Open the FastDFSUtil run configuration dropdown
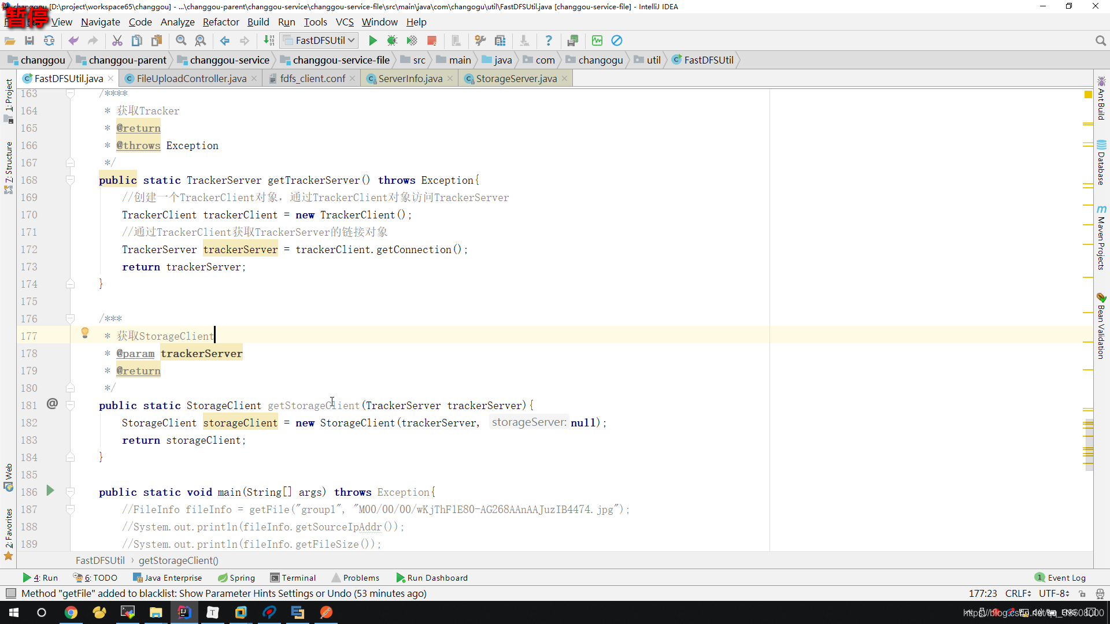 click(319, 40)
